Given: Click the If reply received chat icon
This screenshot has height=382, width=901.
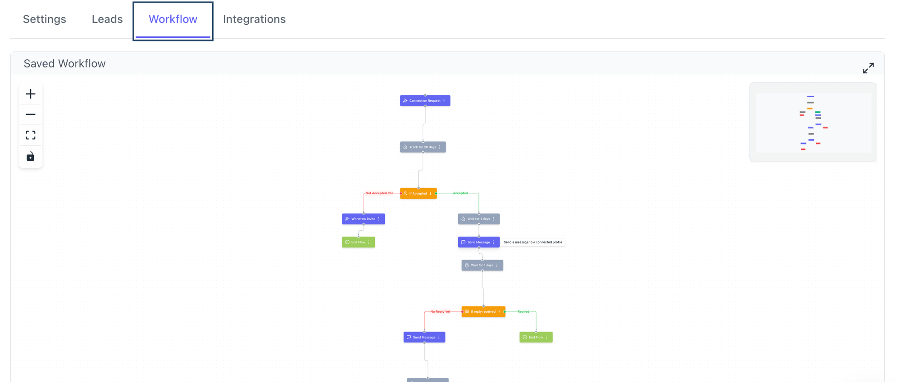Looking at the screenshot, I should [467, 312].
